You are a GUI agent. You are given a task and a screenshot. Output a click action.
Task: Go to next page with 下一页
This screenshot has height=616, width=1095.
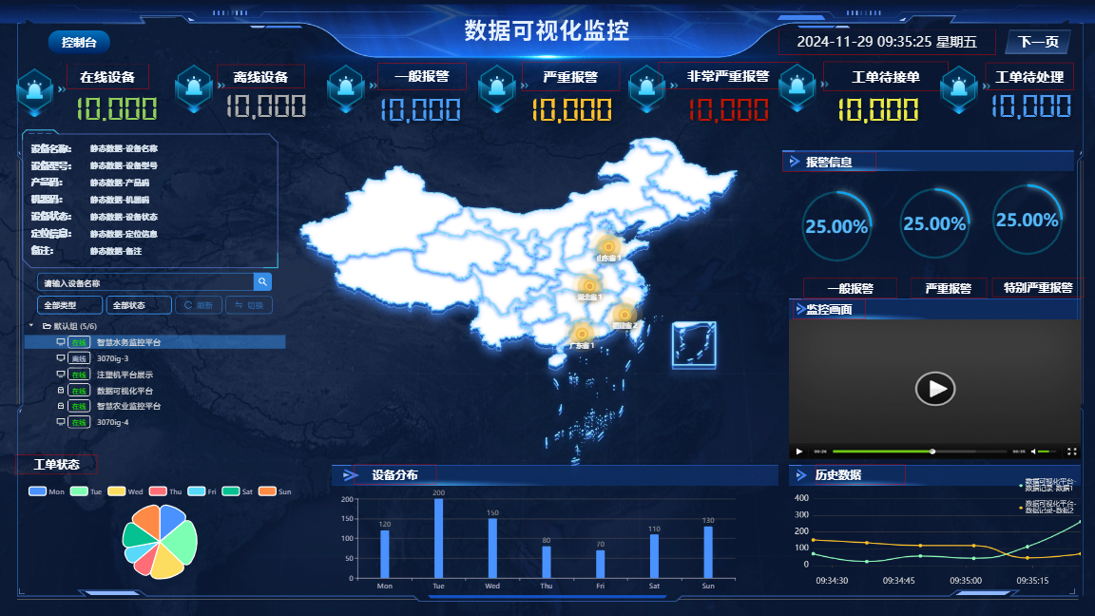point(1038,42)
